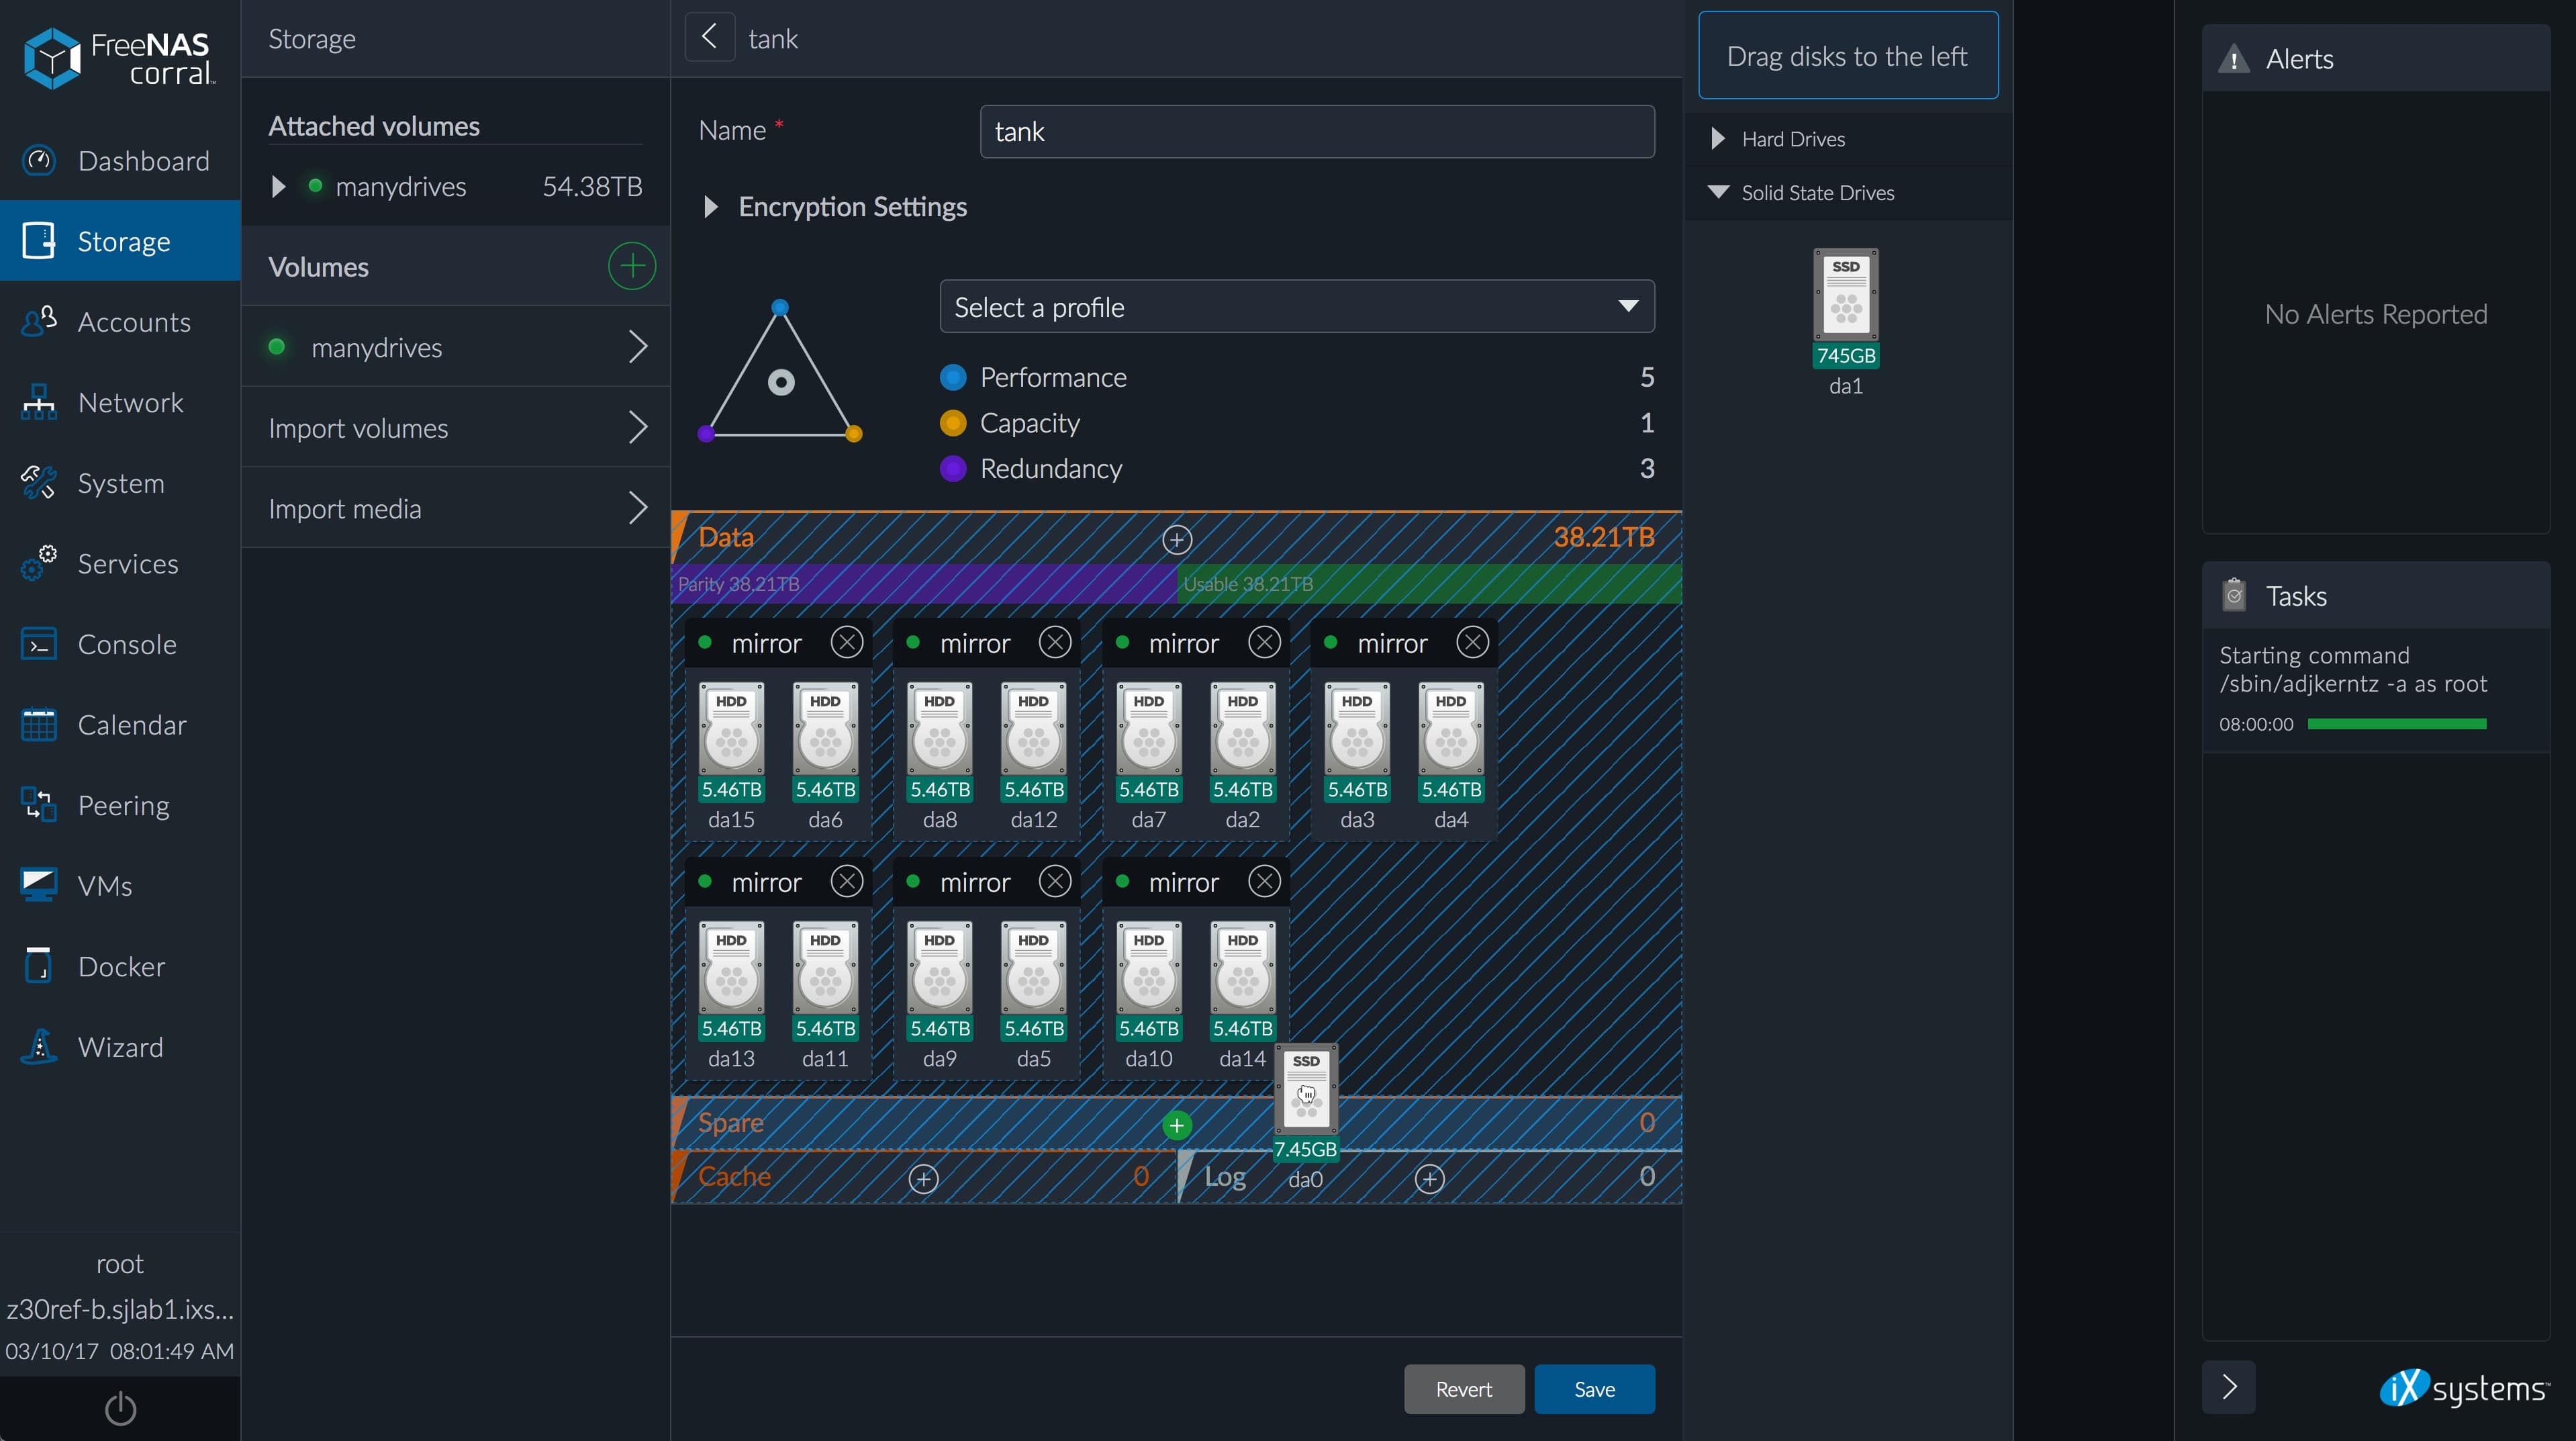The height and width of the screenshot is (1441, 2576).
Task: Add a disk to the Log section
Action: (1429, 1179)
